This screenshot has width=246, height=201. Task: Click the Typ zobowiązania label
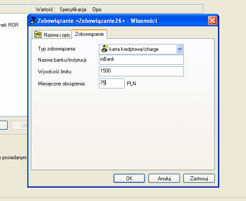coord(57,49)
